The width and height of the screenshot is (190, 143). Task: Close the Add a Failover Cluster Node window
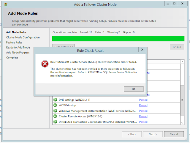tap(182, 4)
